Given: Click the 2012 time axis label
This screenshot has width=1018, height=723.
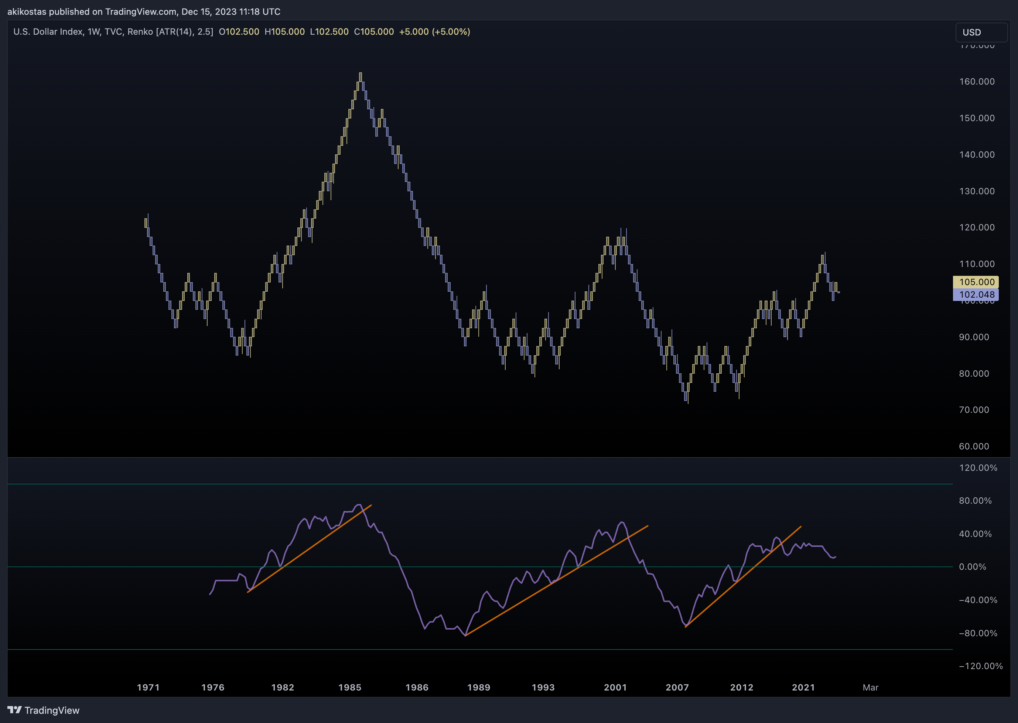Looking at the screenshot, I should (742, 688).
